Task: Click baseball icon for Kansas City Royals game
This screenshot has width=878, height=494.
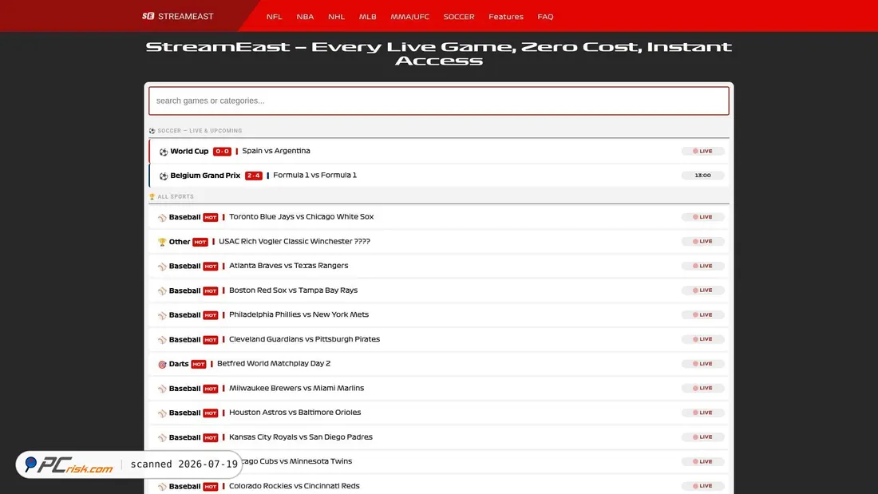Action: (162, 437)
